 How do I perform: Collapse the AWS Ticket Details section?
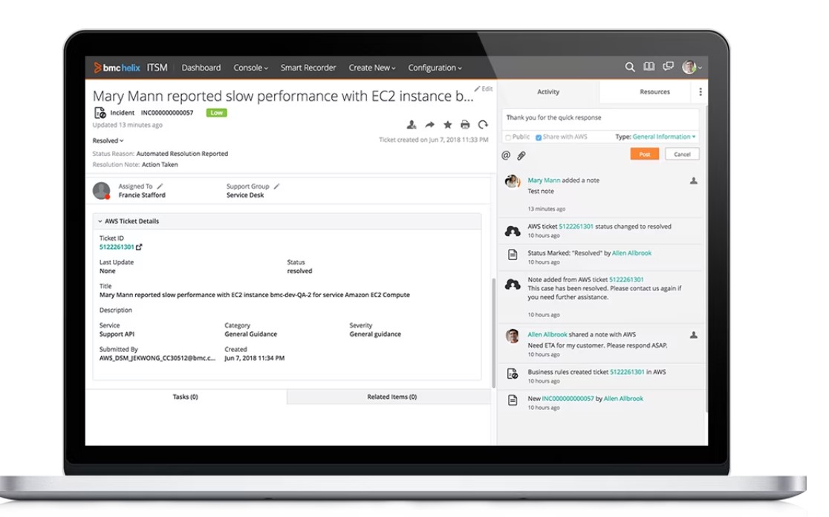tap(100, 221)
